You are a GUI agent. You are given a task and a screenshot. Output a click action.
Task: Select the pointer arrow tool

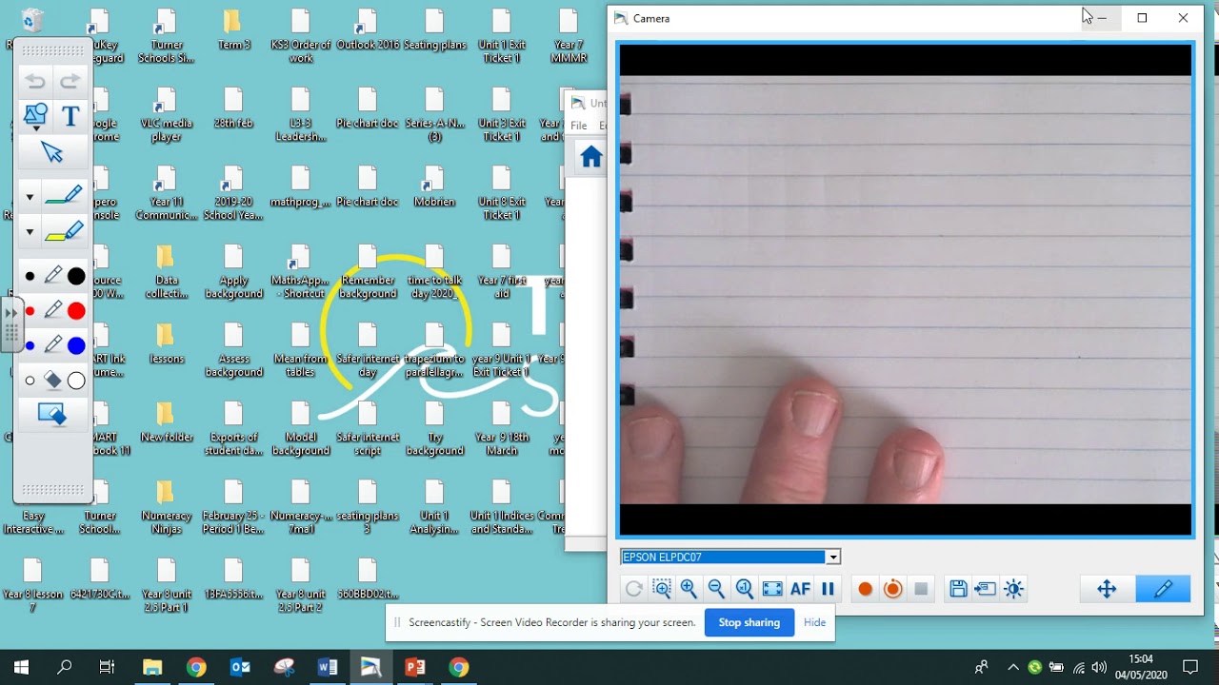[x=52, y=151]
